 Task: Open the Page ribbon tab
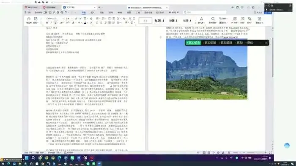[101, 12]
